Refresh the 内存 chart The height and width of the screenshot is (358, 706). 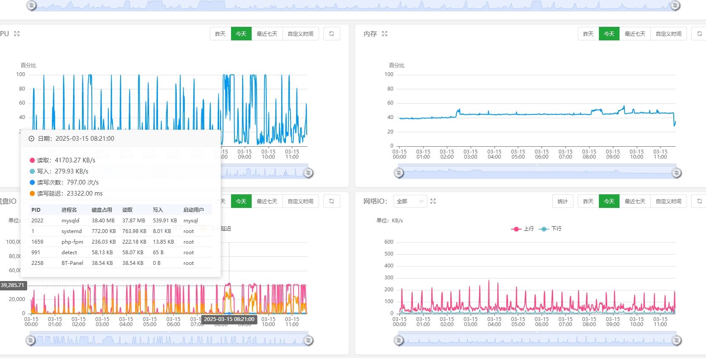699,34
